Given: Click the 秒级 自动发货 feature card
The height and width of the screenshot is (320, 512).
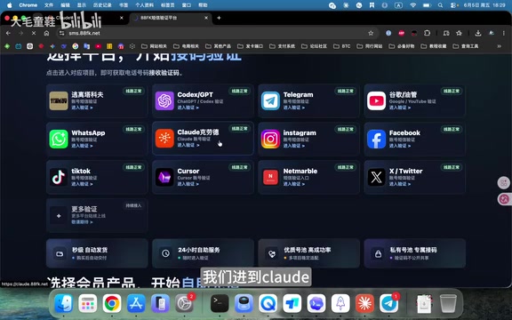Looking at the screenshot, I should coord(97,253).
